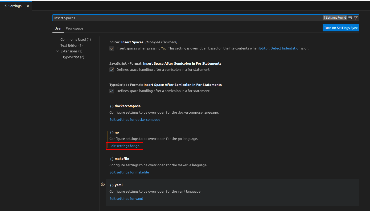Switch to the Workspace settings tab
This screenshot has width=370, height=211.
tap(75, 28)
